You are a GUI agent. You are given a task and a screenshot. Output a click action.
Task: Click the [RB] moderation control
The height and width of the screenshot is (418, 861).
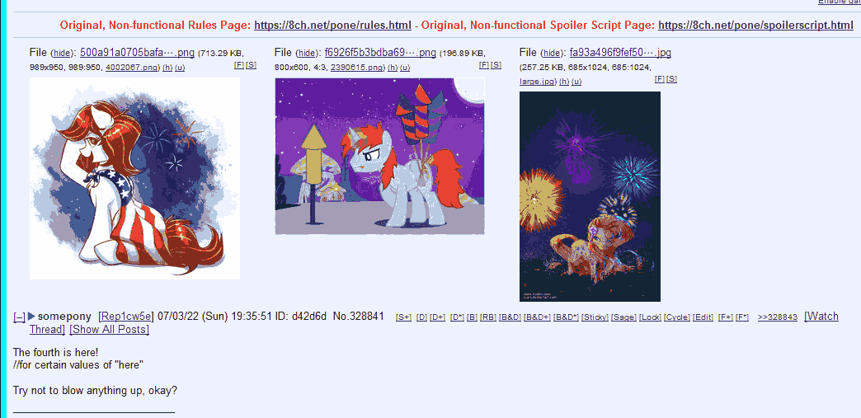[x=488, y=317]
